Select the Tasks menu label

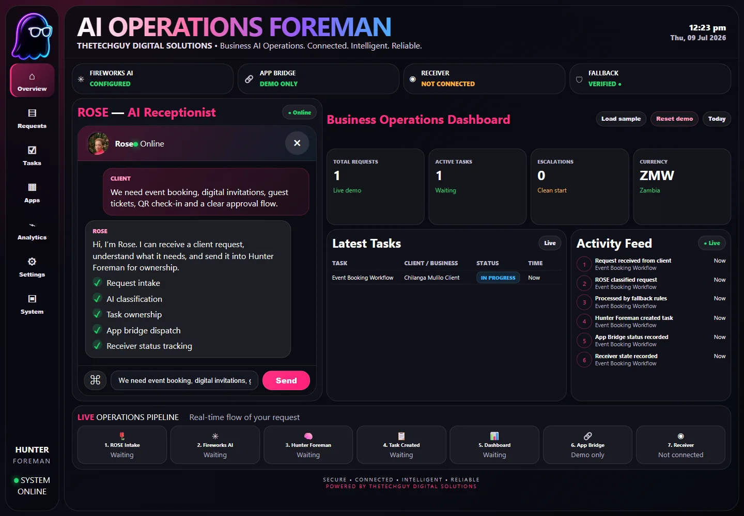(32, 163)
